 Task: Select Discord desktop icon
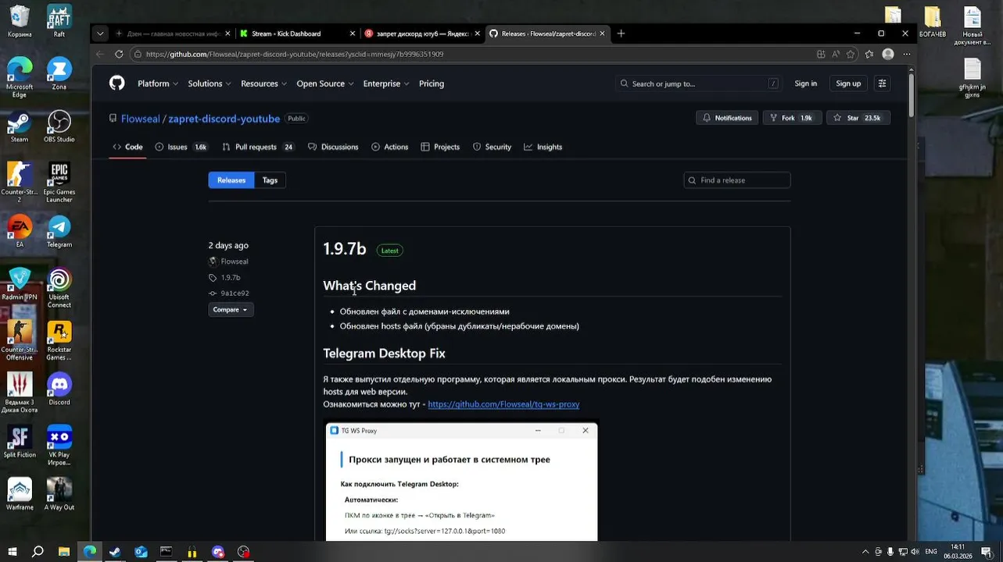[x=59, y=389]
